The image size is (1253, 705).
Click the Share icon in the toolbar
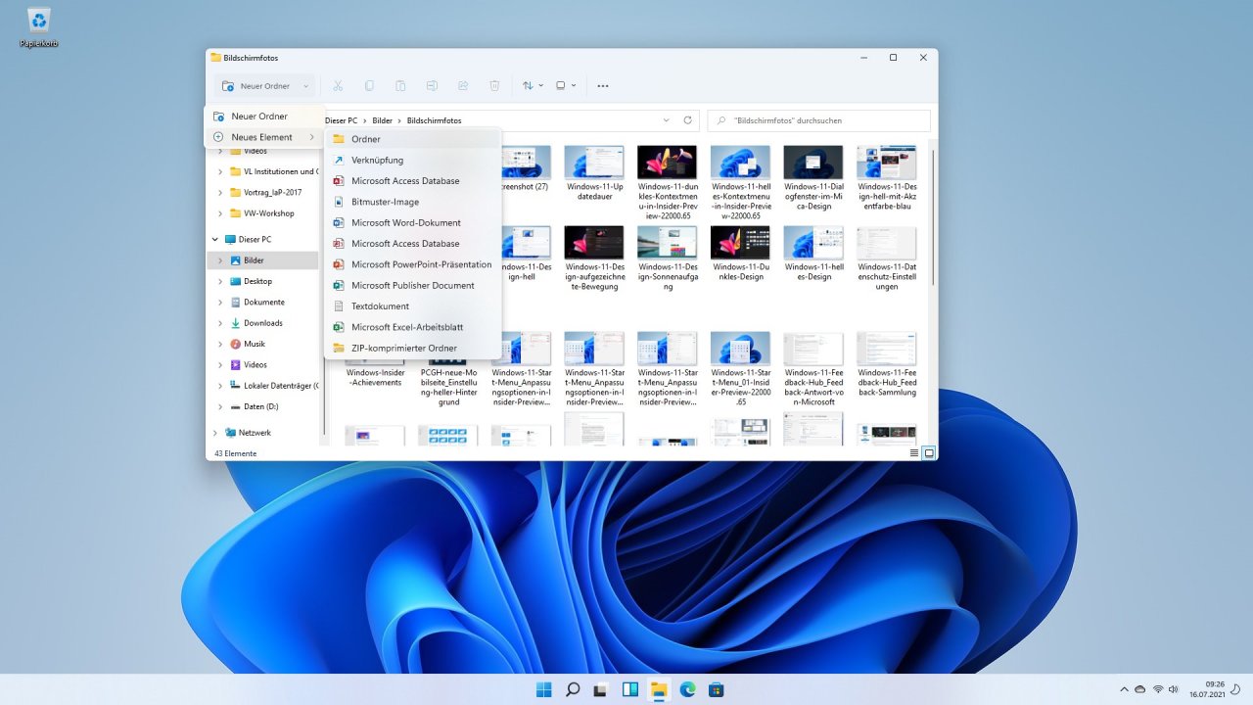[x=463, y=86]
